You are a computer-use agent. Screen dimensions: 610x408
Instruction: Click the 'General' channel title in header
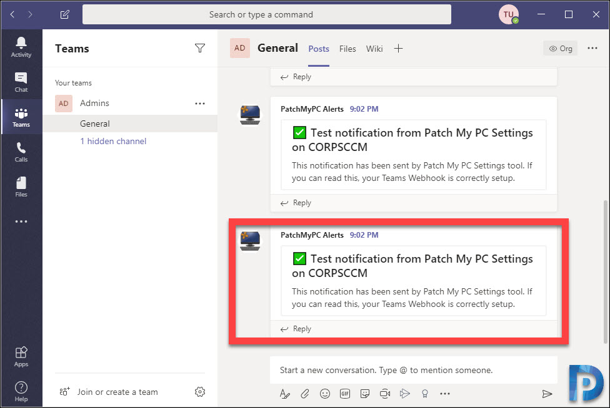click(x=277, y=48)
